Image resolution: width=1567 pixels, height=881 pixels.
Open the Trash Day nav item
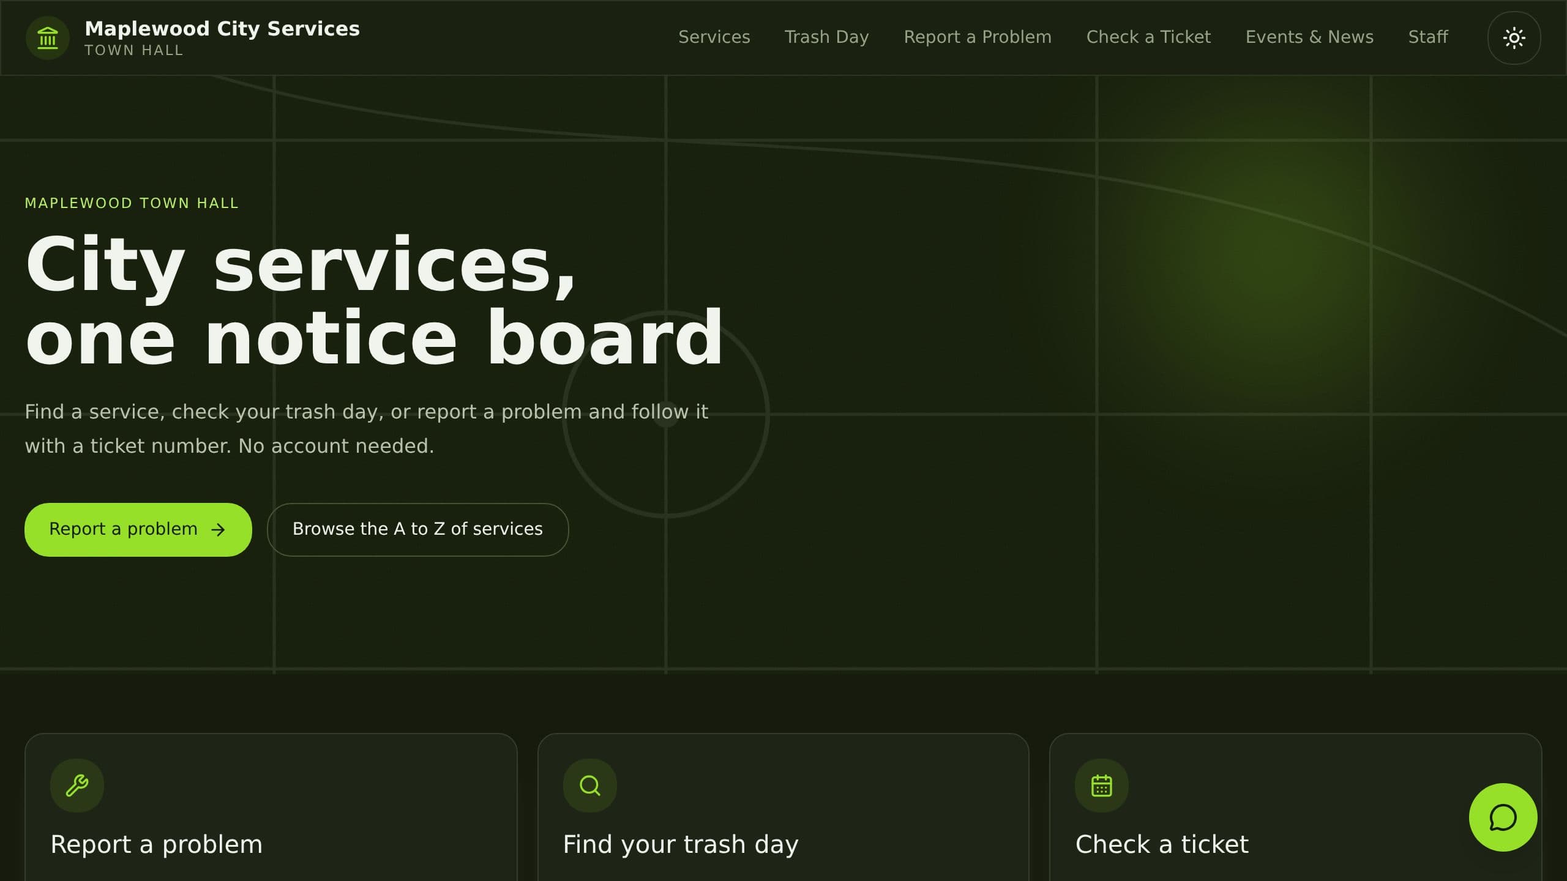(x=826, y=37)
